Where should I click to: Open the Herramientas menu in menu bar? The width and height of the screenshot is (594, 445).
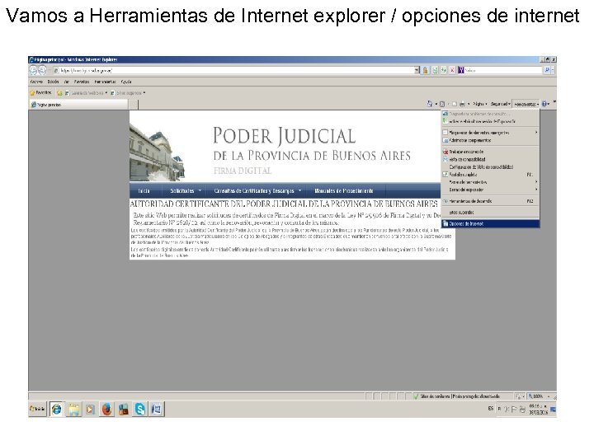[105, 82]
